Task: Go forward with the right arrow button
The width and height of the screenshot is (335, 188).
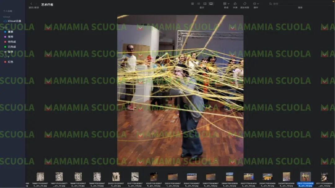Action: 36,4
